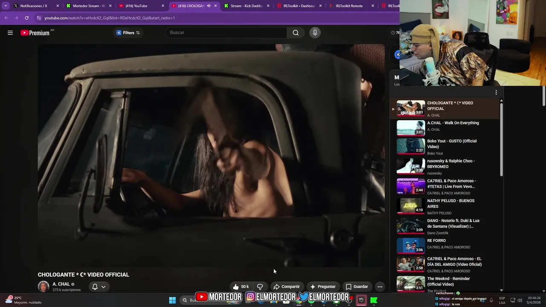Close the CHOLOGANTE YouTube tab

[x=215, y=6]
